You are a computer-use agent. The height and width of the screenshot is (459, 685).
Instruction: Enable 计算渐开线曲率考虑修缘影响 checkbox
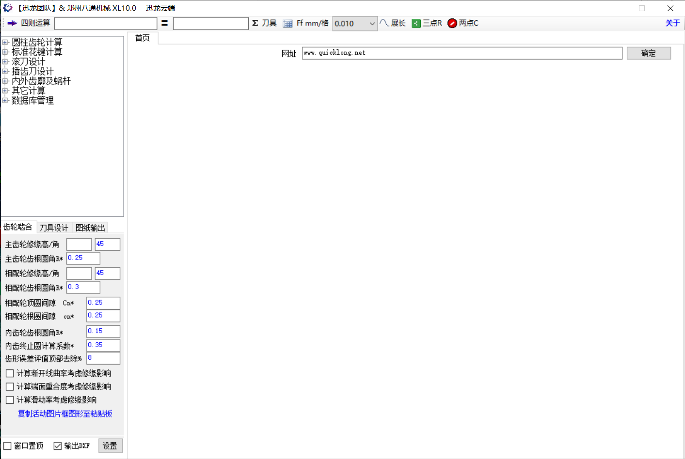pyautogui.click(x=10, y=373)
